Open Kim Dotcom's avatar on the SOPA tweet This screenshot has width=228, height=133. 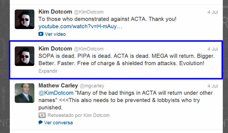[x=24, y=56]
